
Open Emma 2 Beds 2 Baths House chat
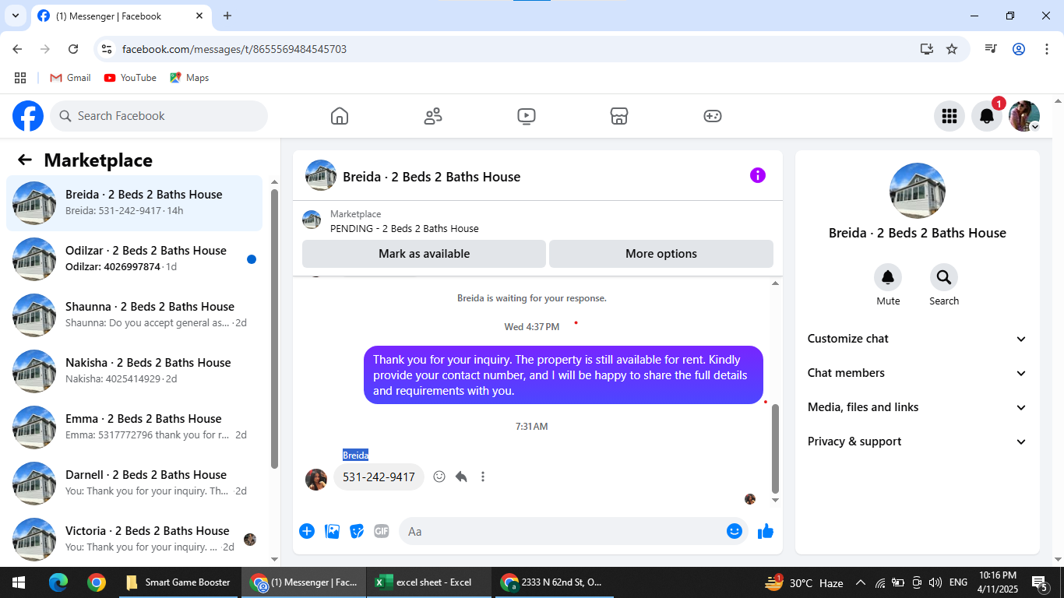pos(134,427)
